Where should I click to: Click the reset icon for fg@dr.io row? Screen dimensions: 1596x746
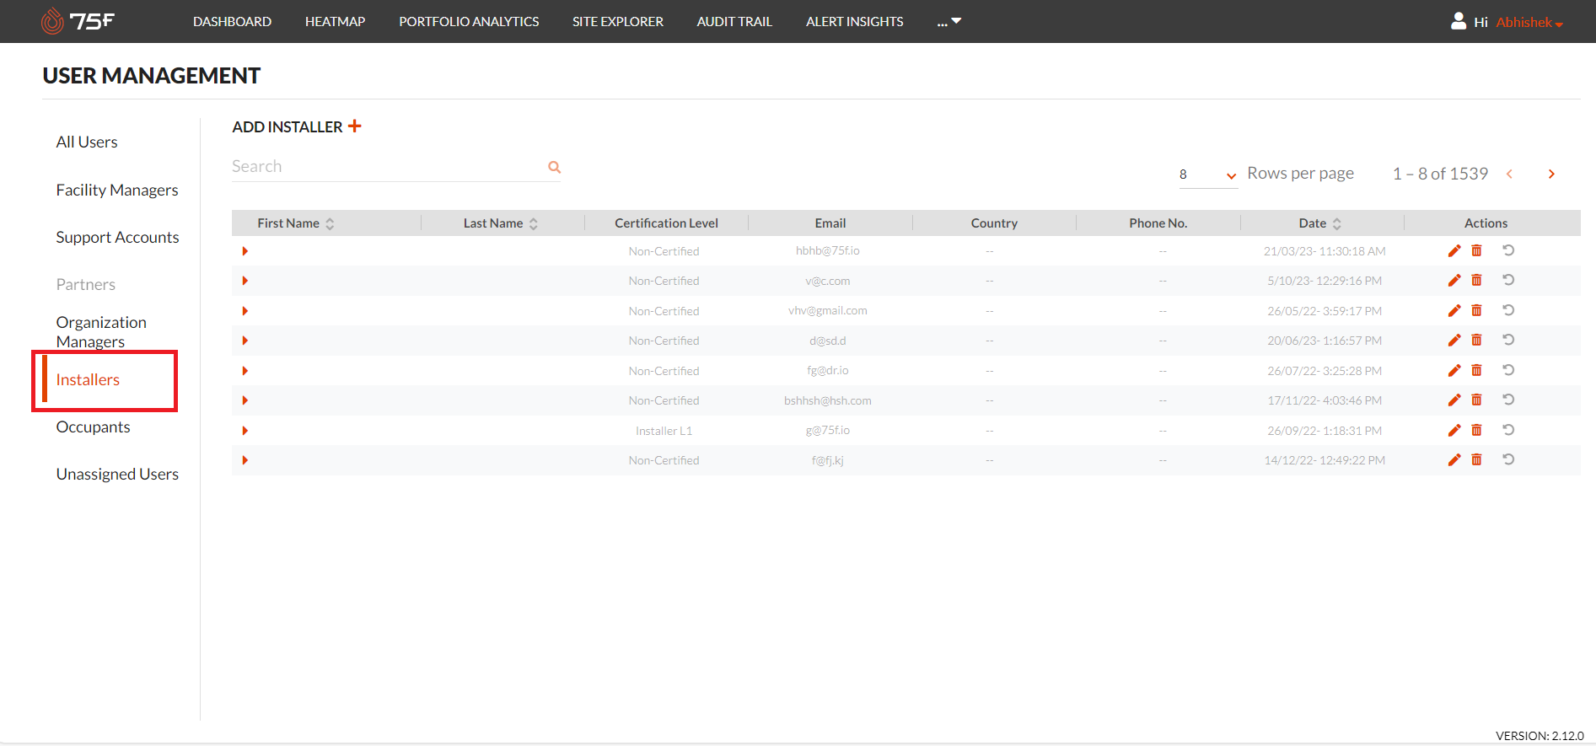1508,370
